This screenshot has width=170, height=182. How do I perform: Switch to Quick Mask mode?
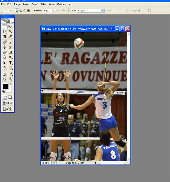(x=10, y=97)
